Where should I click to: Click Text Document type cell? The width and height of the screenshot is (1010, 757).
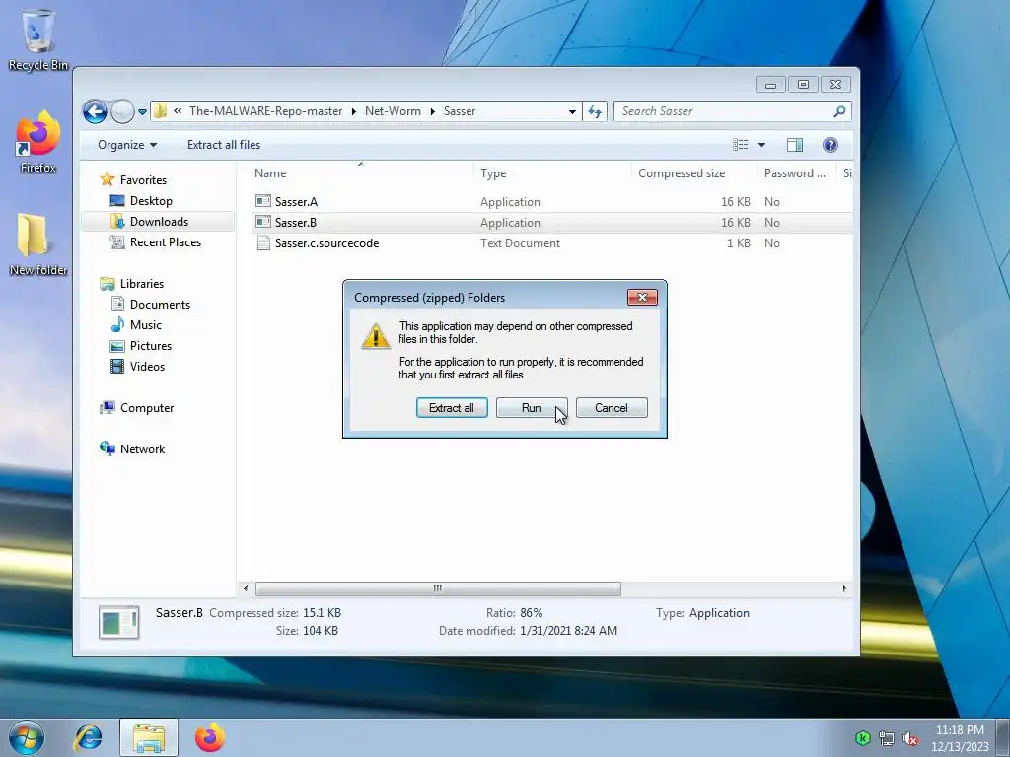(x=521, y=243)
